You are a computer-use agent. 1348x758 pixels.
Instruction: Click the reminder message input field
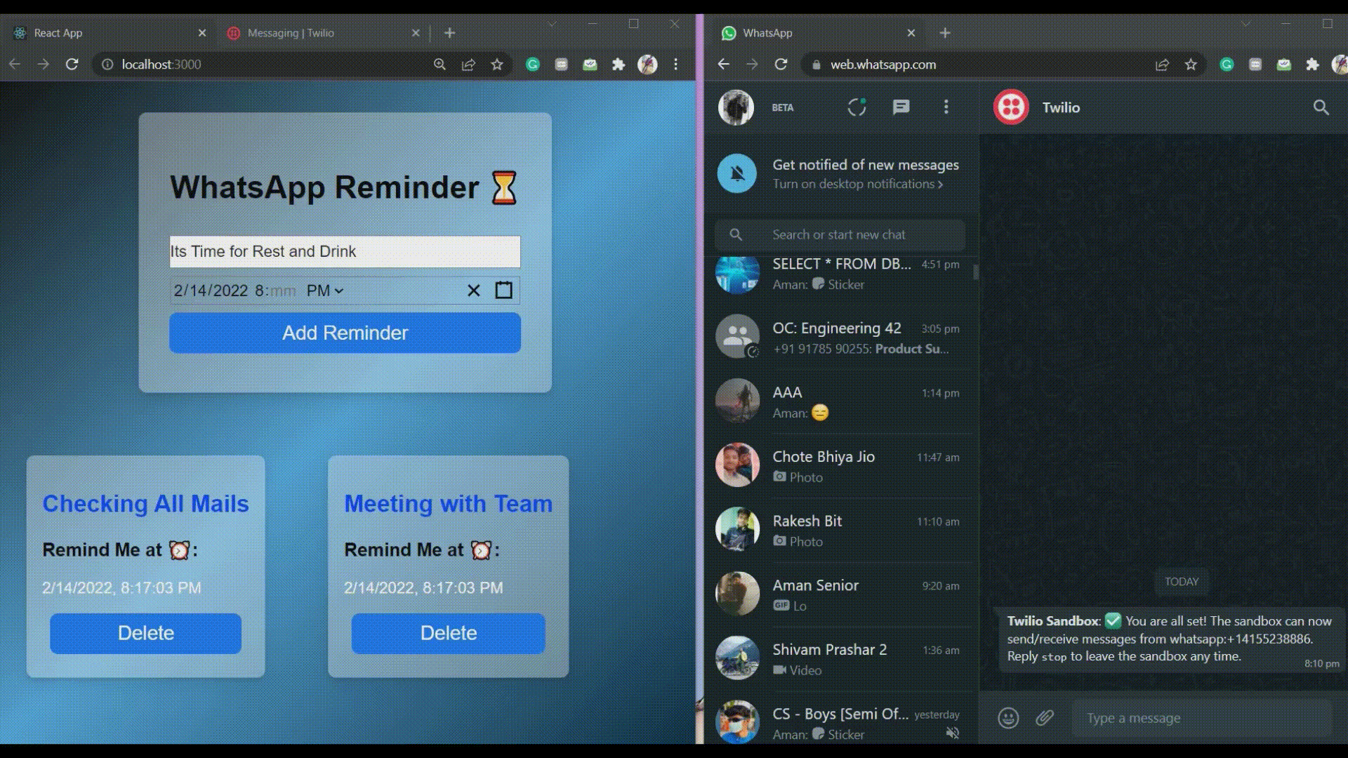click(345, 251)
